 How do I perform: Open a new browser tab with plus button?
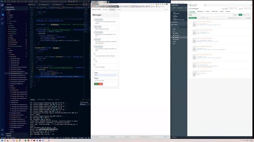click(108, 2)
